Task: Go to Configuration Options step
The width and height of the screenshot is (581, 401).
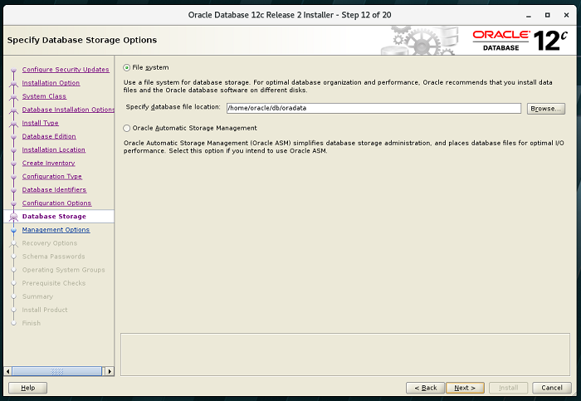Action: click(56, 203)
